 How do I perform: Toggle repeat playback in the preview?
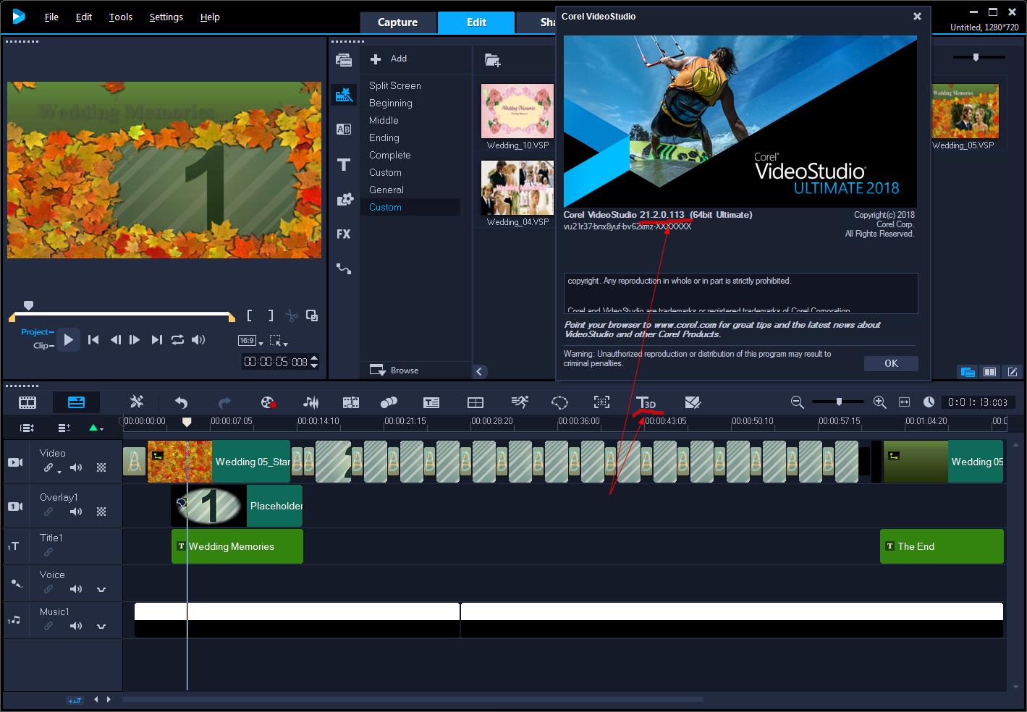177,339
